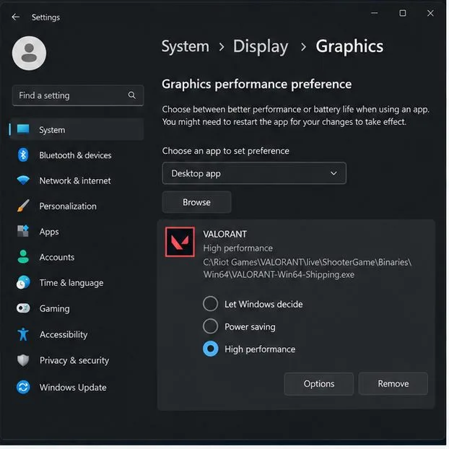Viewport: 449px width, 449px height.
Task: Click the VALORANT app name text
Action: tap(225, 234)
